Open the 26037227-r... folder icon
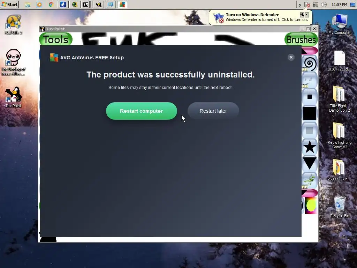The width and height of the screenshot is (357, 268). 340,170
